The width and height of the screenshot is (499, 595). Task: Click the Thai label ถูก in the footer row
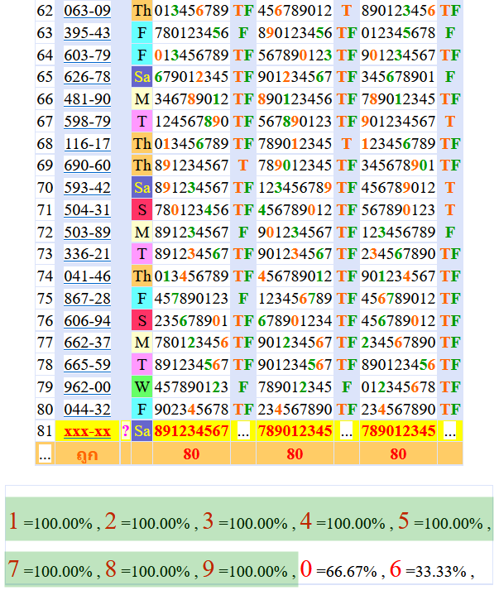87,454
